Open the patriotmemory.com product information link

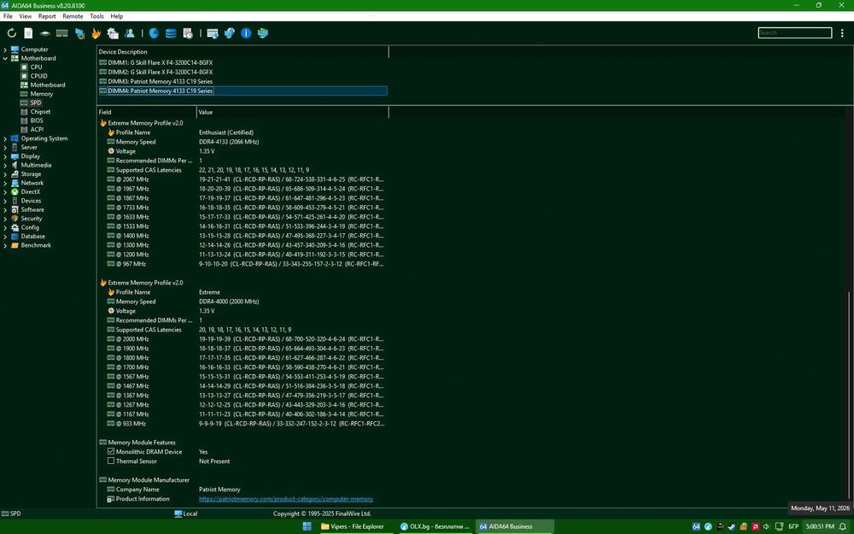(286, 499)
